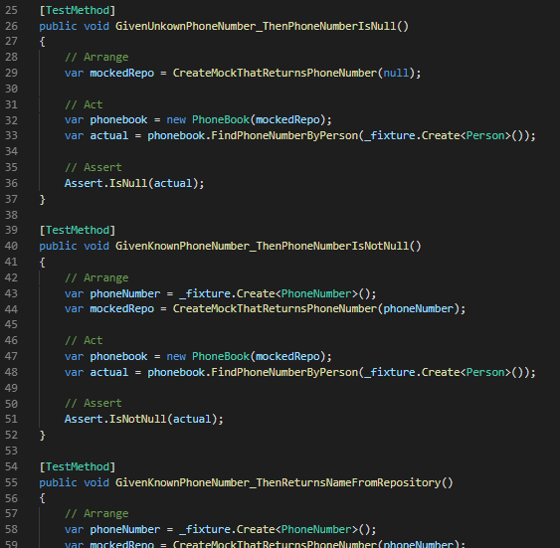The image size is (560, 548).
Task: Click the CreateMockThatReturnsPhoneNumber call on line 44
Action: coord(275,308)
